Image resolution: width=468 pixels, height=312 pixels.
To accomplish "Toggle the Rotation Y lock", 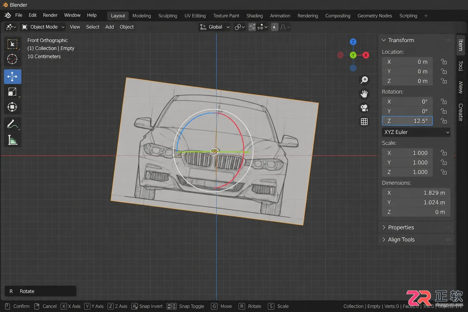I will tap(444, 111).
